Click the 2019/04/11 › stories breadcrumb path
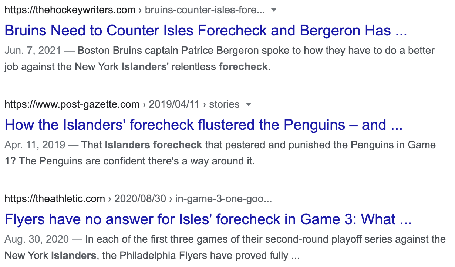Image resolution: width=455 pixels, height=267 pixels. (194, 104)
